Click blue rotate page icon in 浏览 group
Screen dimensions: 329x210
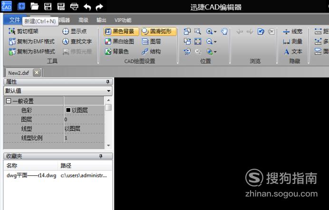click(261, 32)
